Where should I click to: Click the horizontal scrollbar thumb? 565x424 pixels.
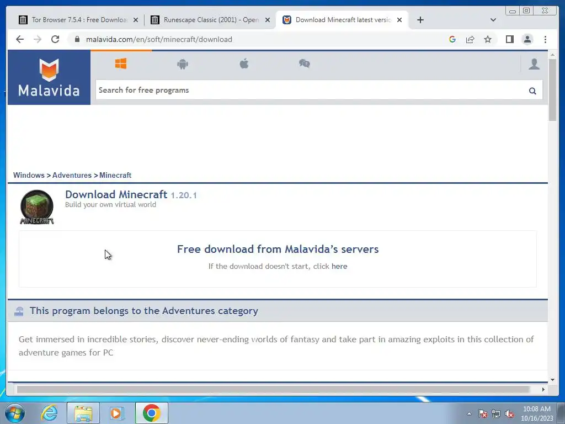pos(273,389)
